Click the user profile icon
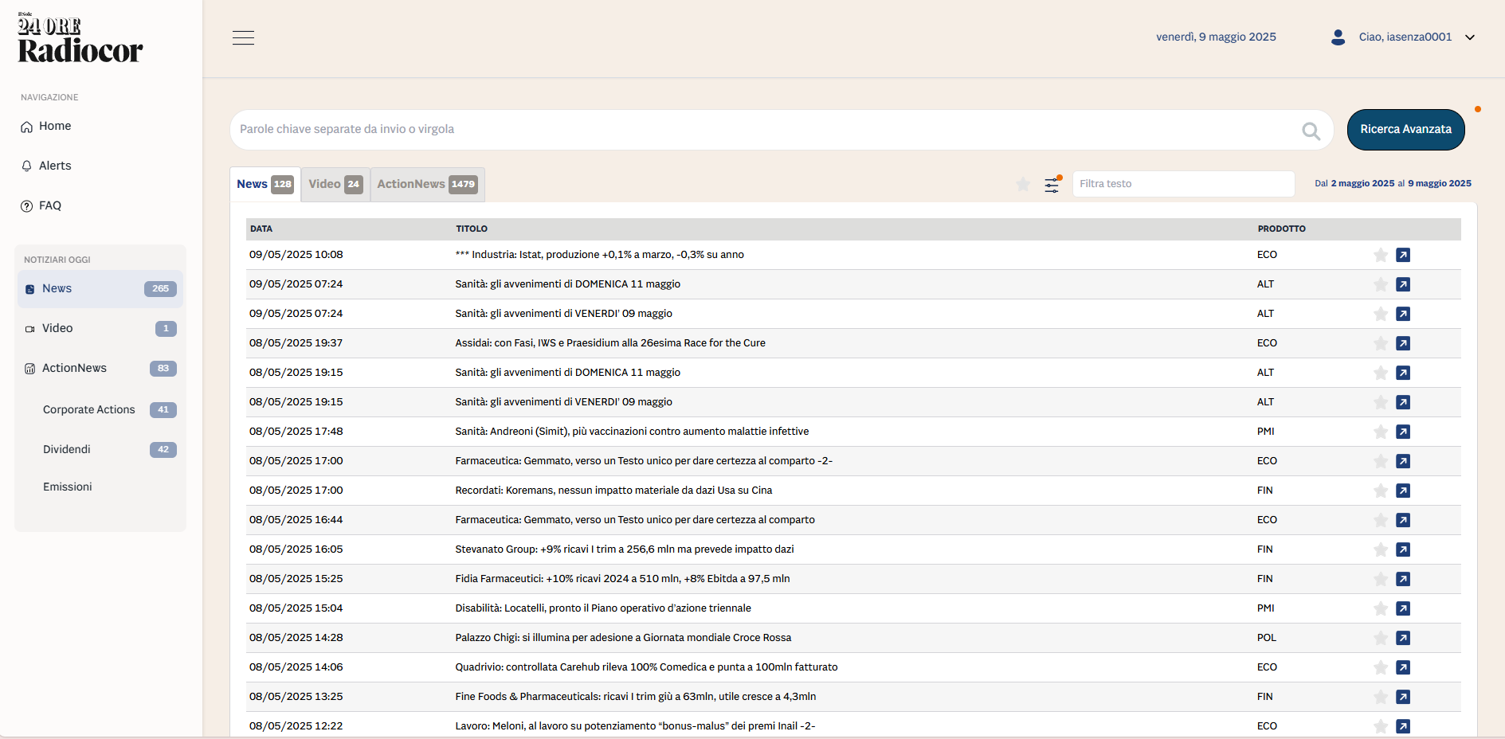This screenshot has width=1505, height=739. (1338, 37)
